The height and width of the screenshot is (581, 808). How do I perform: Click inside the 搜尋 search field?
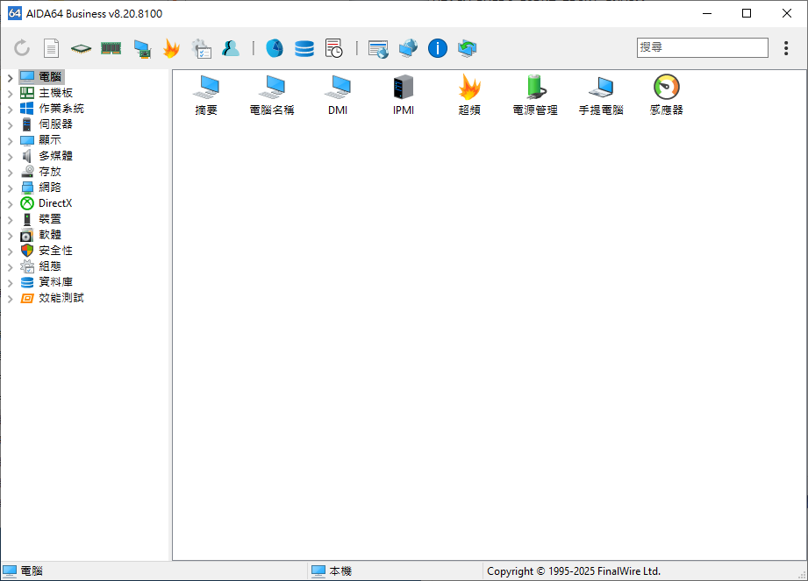pyautogui.click(x=702, y=47)
